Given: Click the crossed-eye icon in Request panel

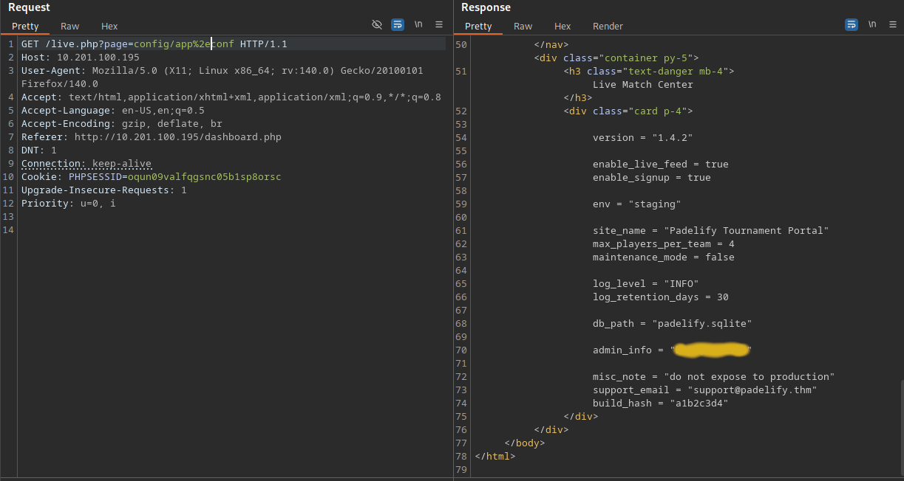Looking at the screenshot, I should pyautogui.click(x=377, y=24).
